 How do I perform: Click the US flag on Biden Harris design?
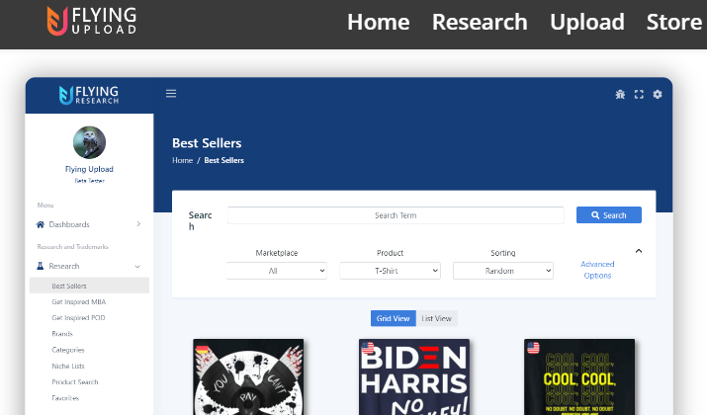368,348
